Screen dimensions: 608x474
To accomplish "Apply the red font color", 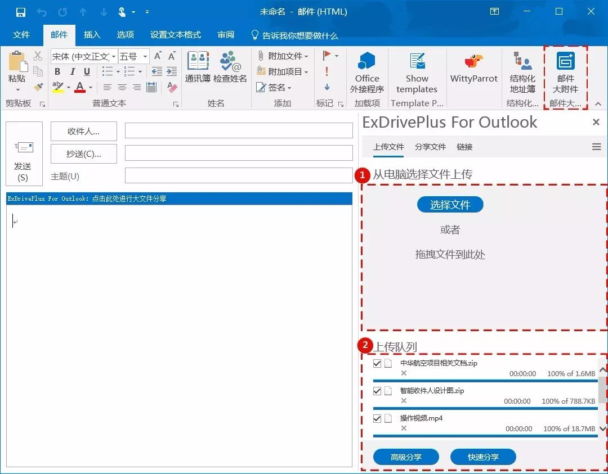I will pyautogui.click(x=81, y=87).
